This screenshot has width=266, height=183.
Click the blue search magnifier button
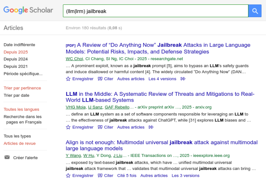(255, 11)
